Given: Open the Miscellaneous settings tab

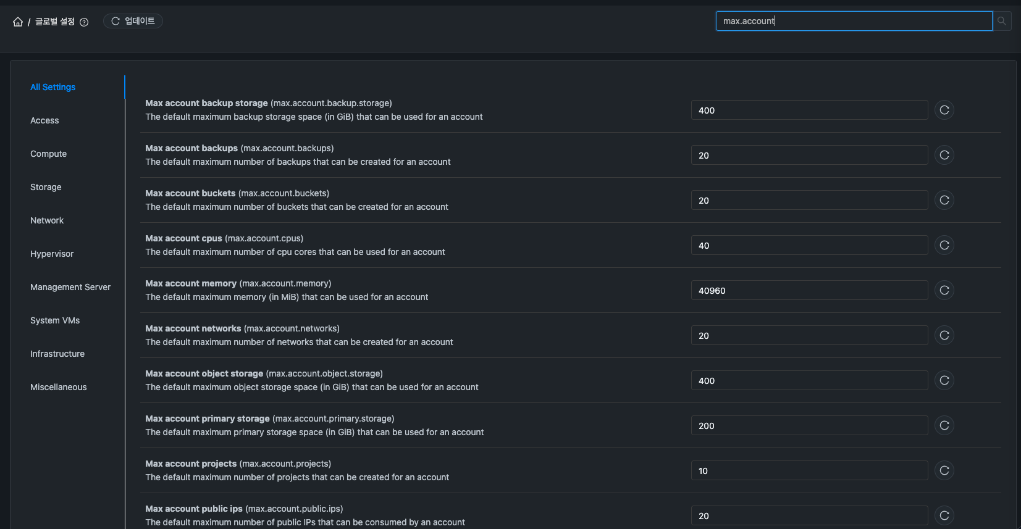Looking at the screenshot, I should point(59,387).
